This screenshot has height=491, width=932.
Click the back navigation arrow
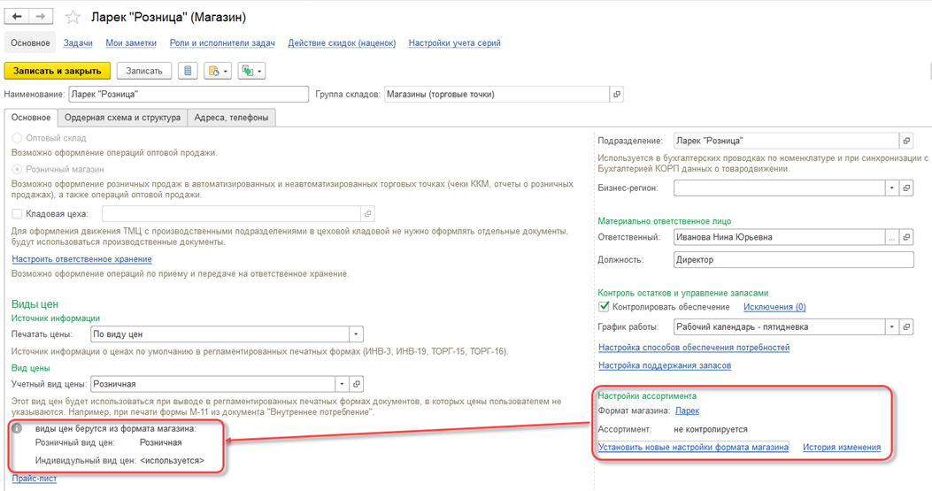point(18,17)
